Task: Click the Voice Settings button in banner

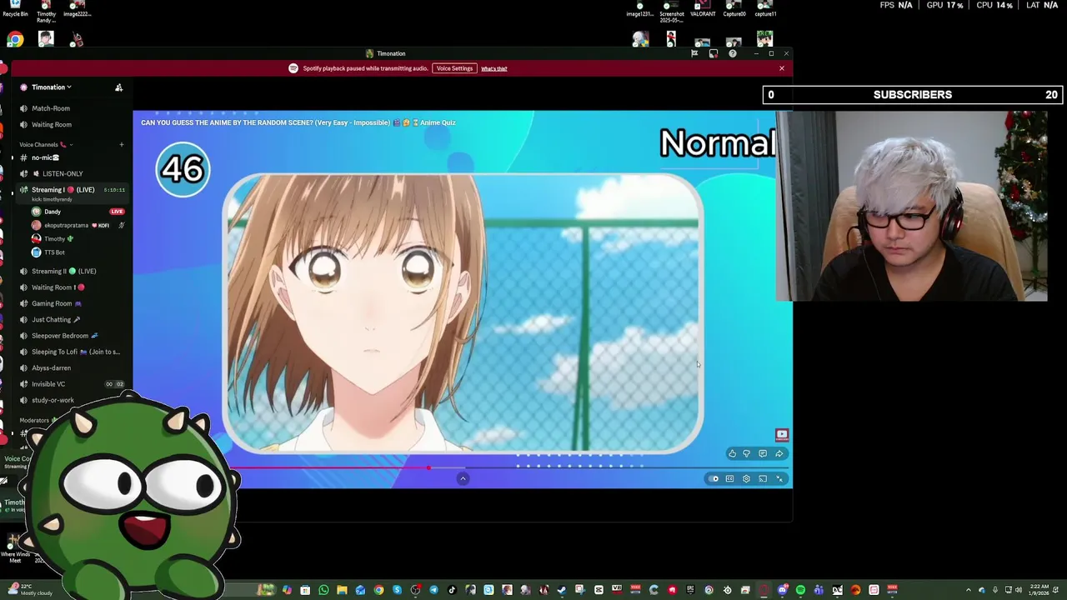Action: (x=454, y=68)
